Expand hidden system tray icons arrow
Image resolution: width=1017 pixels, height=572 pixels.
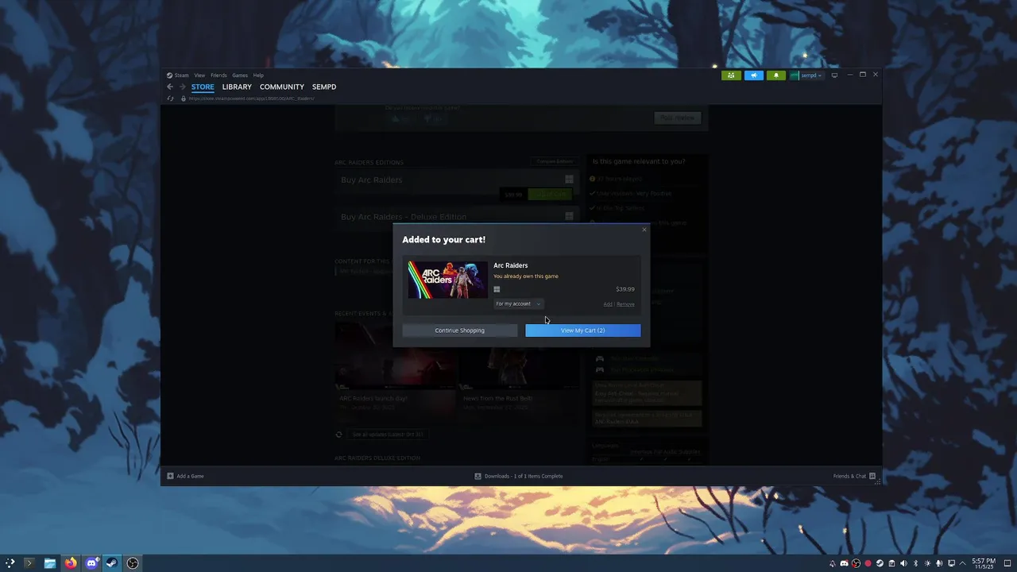[x=962, y=563]
